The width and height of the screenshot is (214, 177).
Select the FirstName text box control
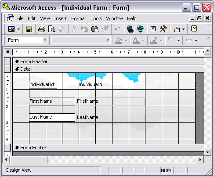[110, 101]
